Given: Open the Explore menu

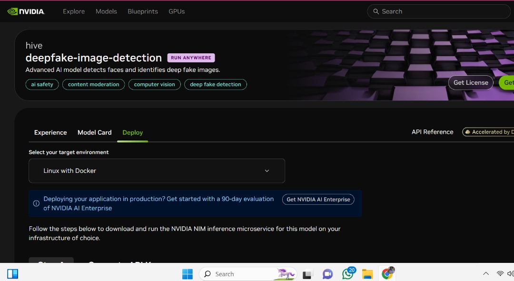Looking at the screenshot, I should click(x=74, y=11).
